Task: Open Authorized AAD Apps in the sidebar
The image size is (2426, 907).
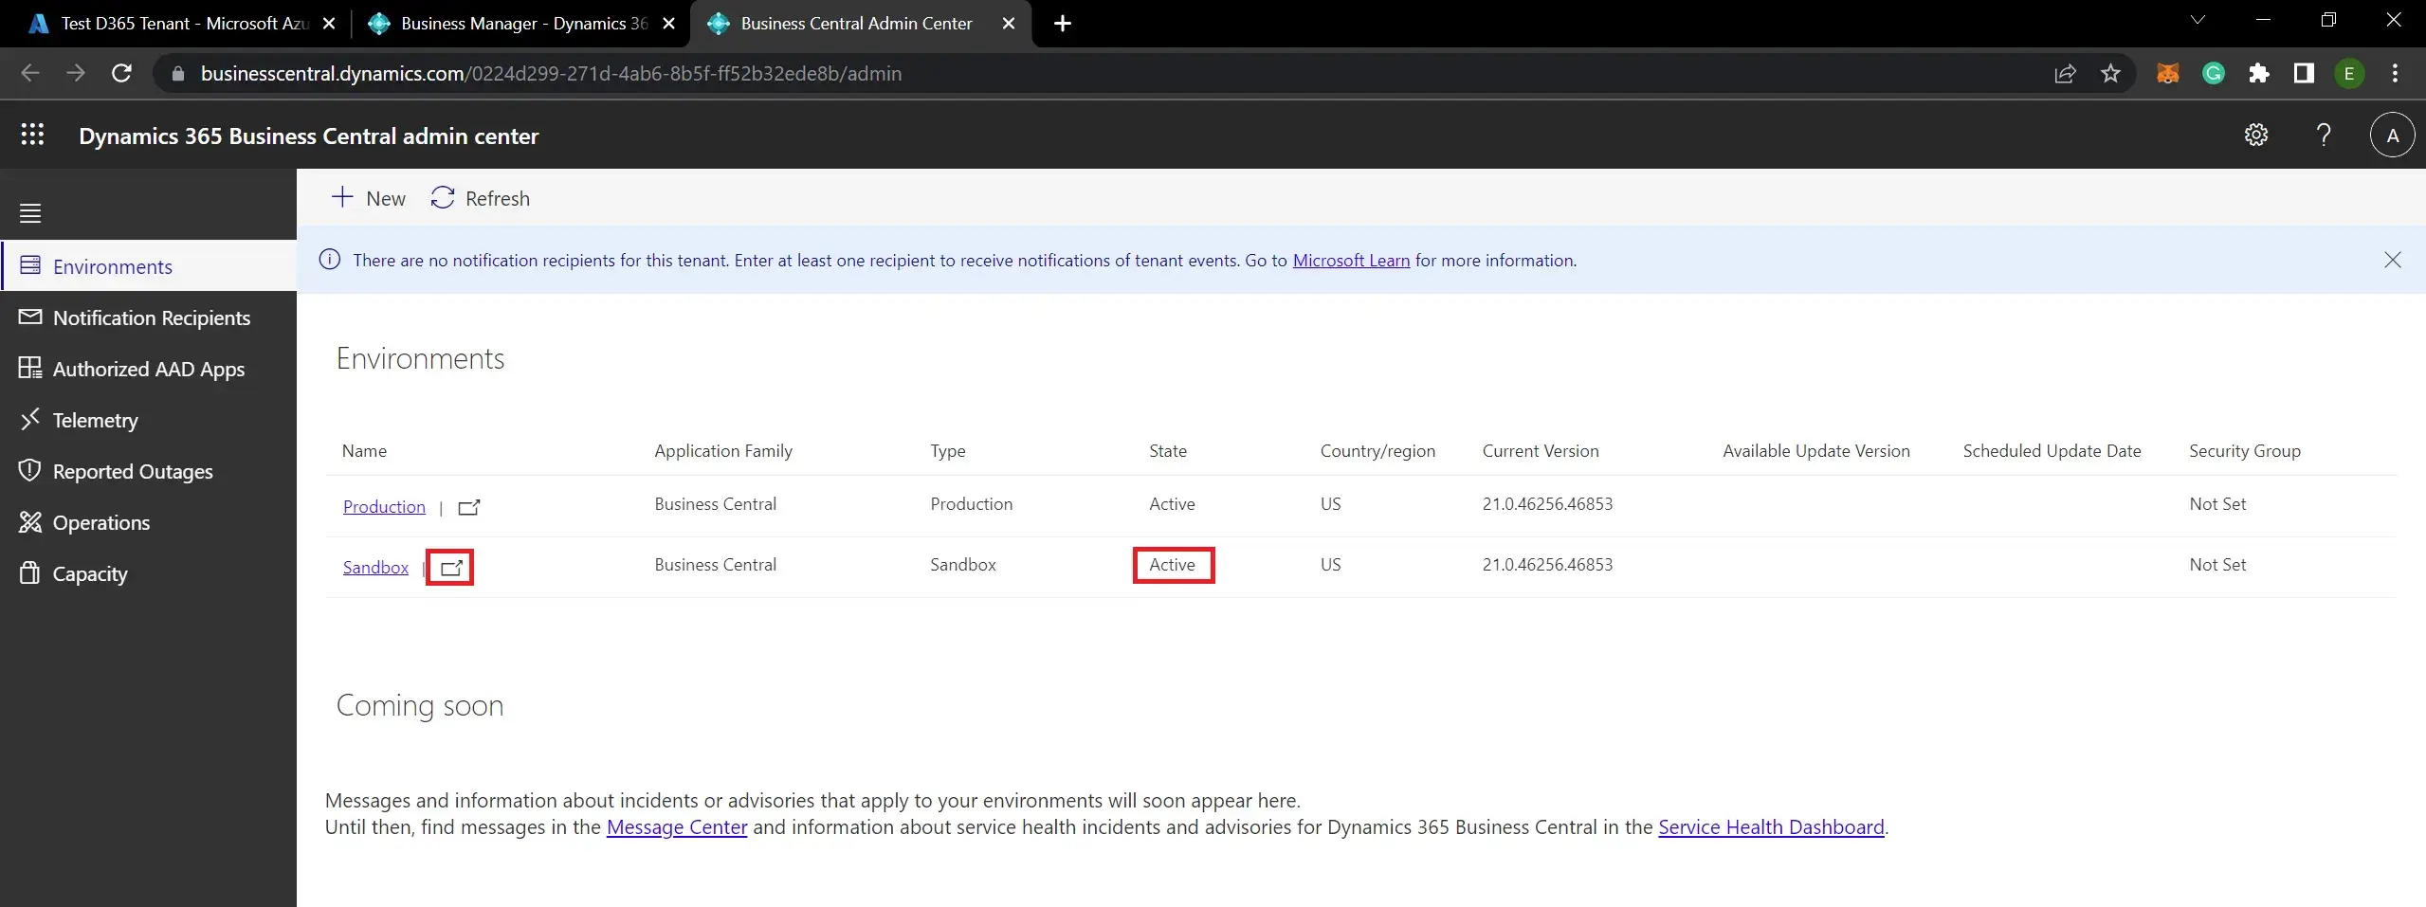Action: [150, 369]
